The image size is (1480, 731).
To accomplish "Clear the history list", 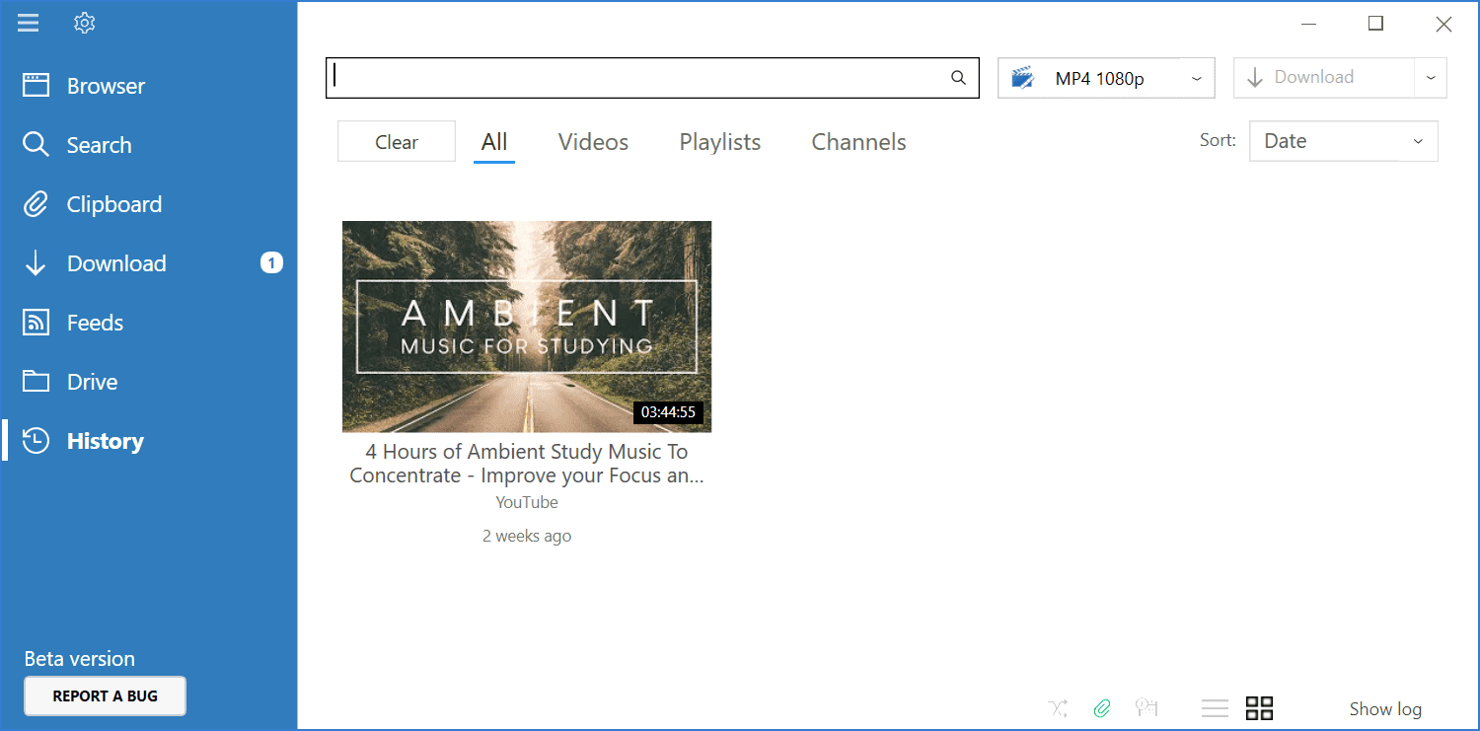I will 397,142.
